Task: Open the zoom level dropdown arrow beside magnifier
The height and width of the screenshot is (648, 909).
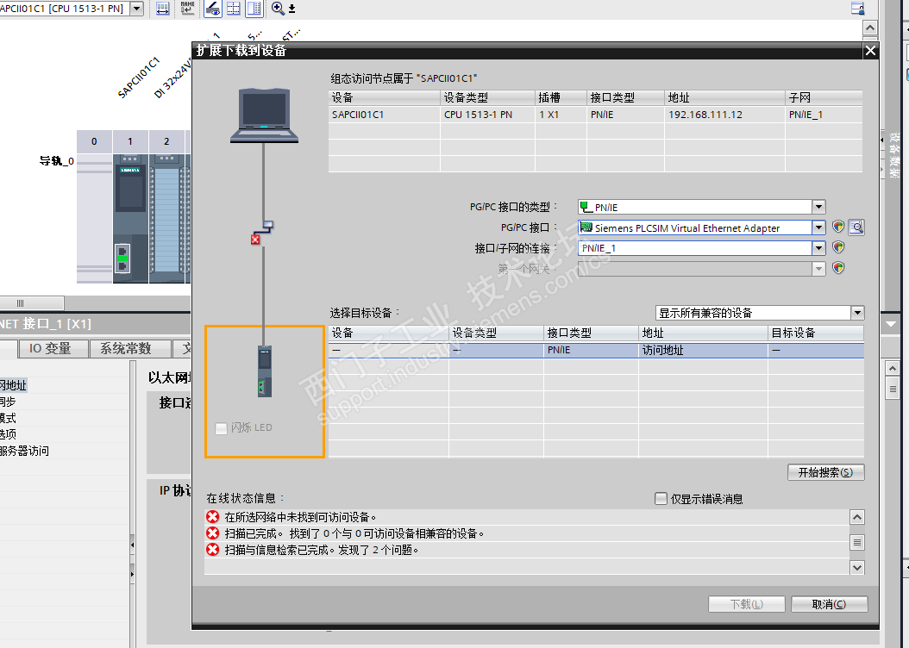Action: tap(292, 9)
